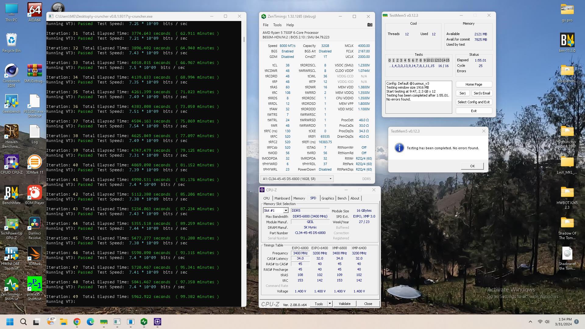Open the GOM Player desktop shortcut
The image size is (585, 329).
(34, 195)
